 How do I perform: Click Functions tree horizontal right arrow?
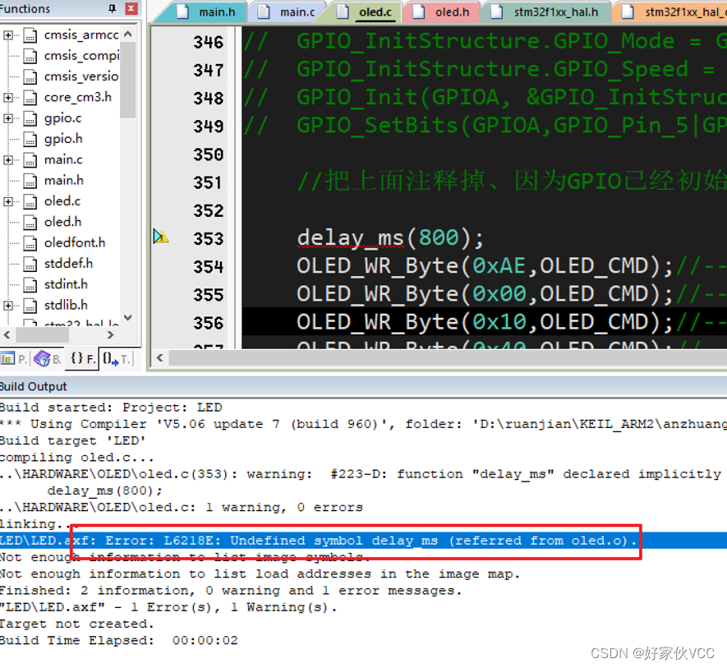click(x=110, y=334)
